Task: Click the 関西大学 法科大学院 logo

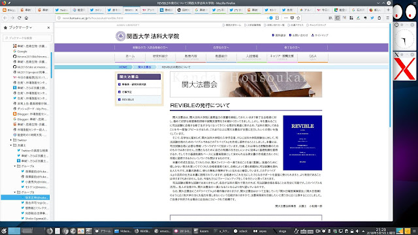Action: (147, 36)
